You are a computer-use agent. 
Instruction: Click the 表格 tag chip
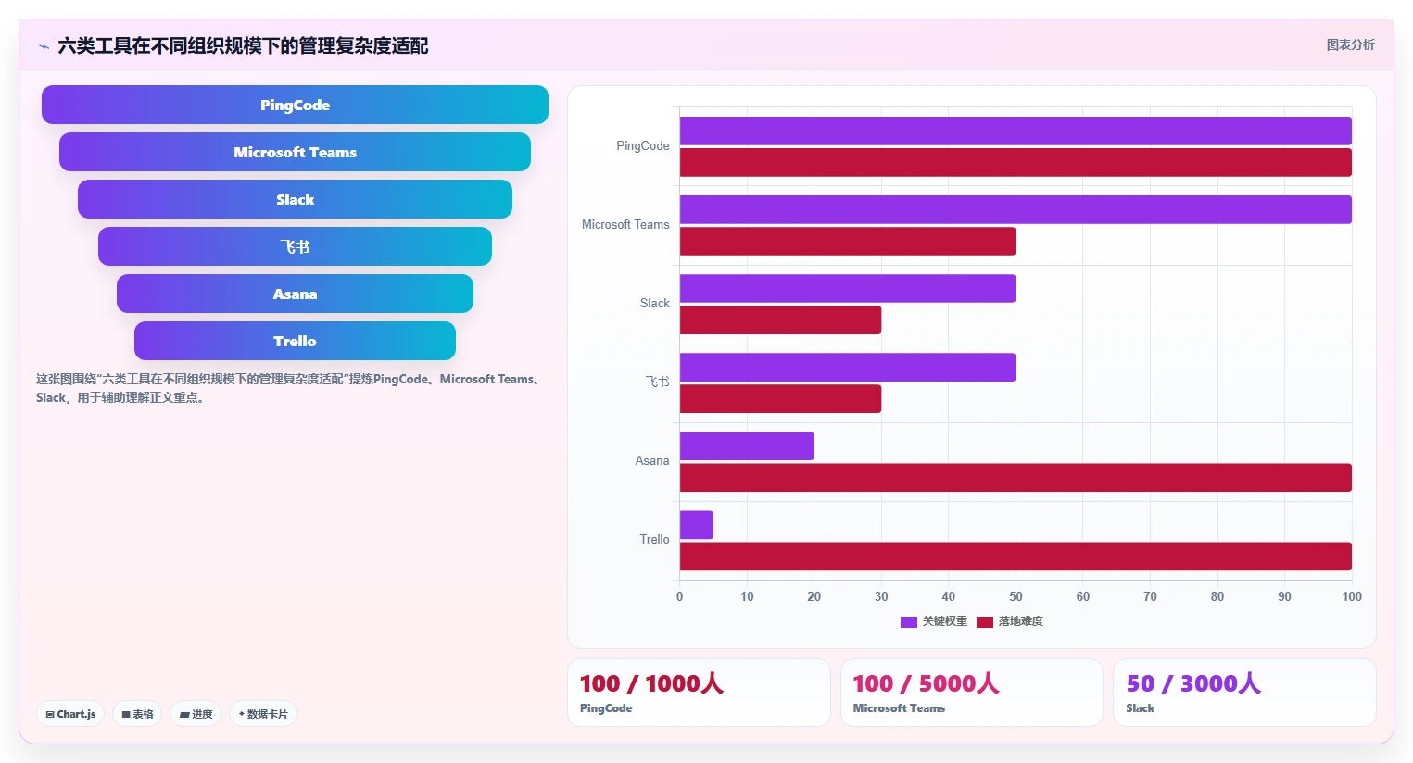click(137, 714)
